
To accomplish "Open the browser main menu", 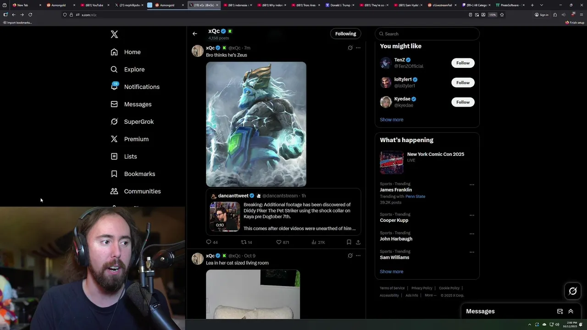I will [x=581, y=15].
